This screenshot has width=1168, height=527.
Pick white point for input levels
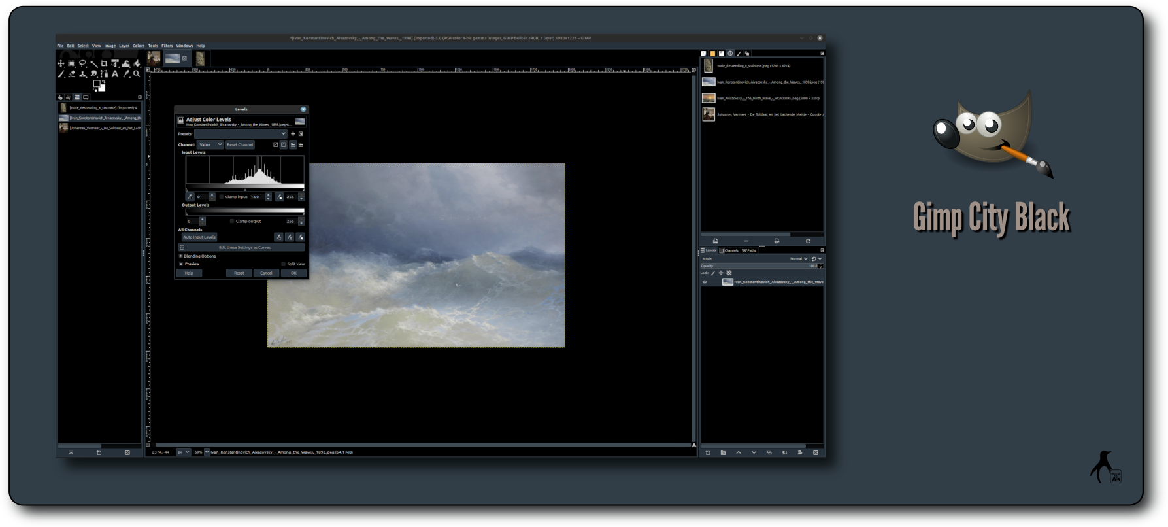click(x=280, y=197)
